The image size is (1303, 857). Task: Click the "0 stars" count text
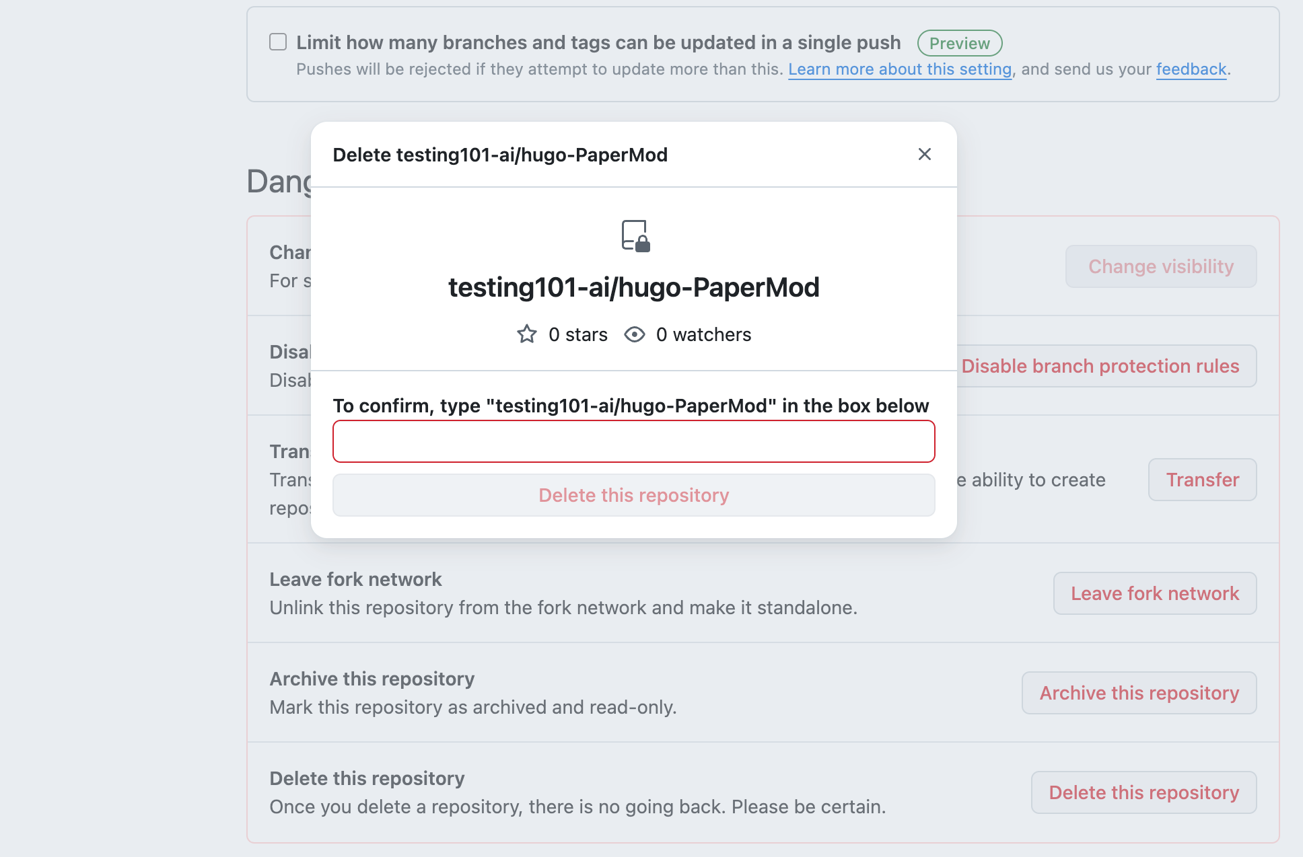(577, 334)
